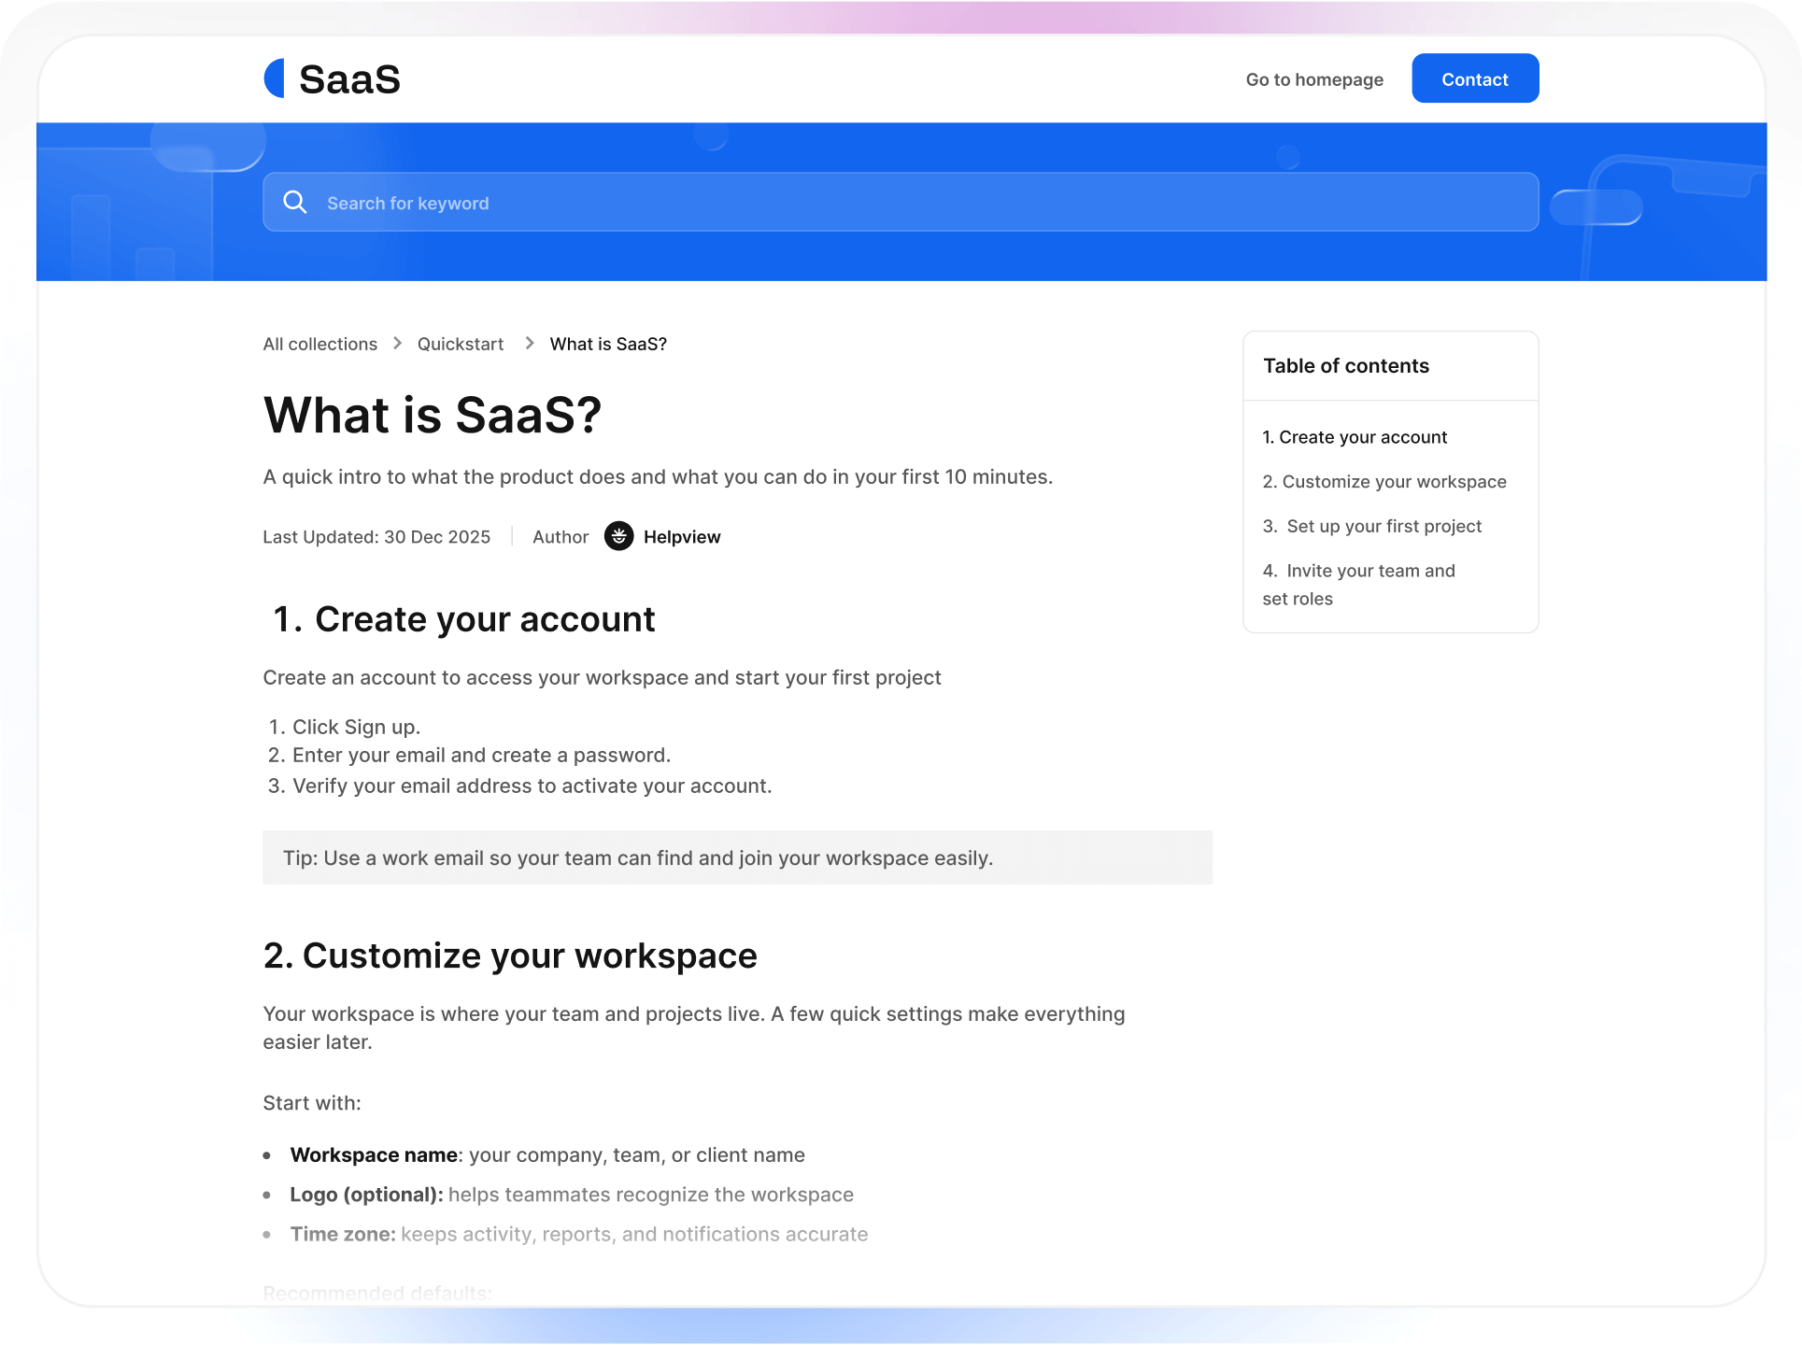Select the What is SaaS? page title
The height and width of the screenshot is (1345, 1802).
click(x=432, y=416)
